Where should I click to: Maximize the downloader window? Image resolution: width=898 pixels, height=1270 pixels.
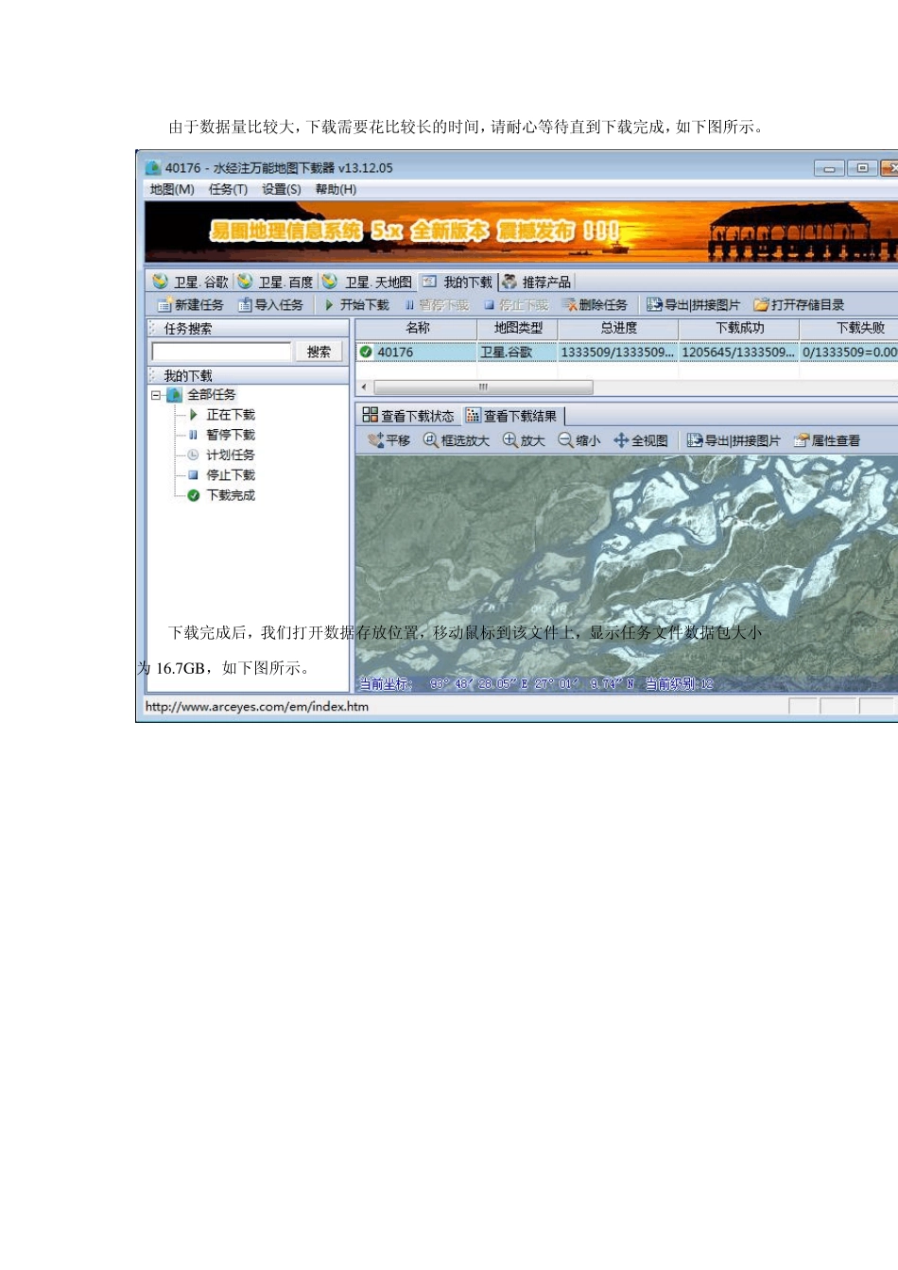861,168
